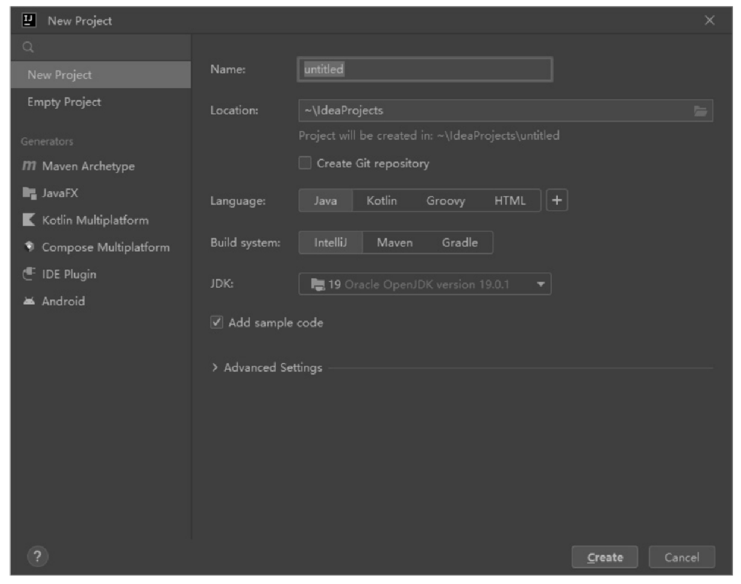
Task: Click the 'Location:' label
Action: (234, 110)
